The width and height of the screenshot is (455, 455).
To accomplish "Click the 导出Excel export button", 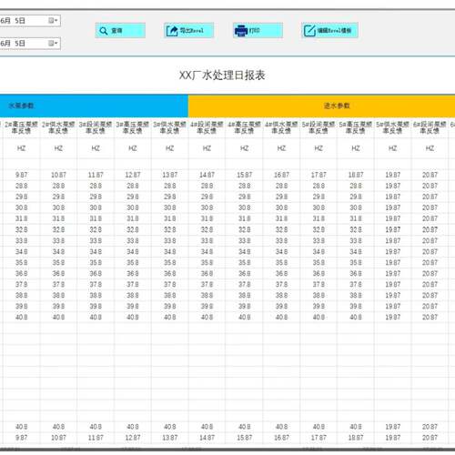I will pos(188,30).
